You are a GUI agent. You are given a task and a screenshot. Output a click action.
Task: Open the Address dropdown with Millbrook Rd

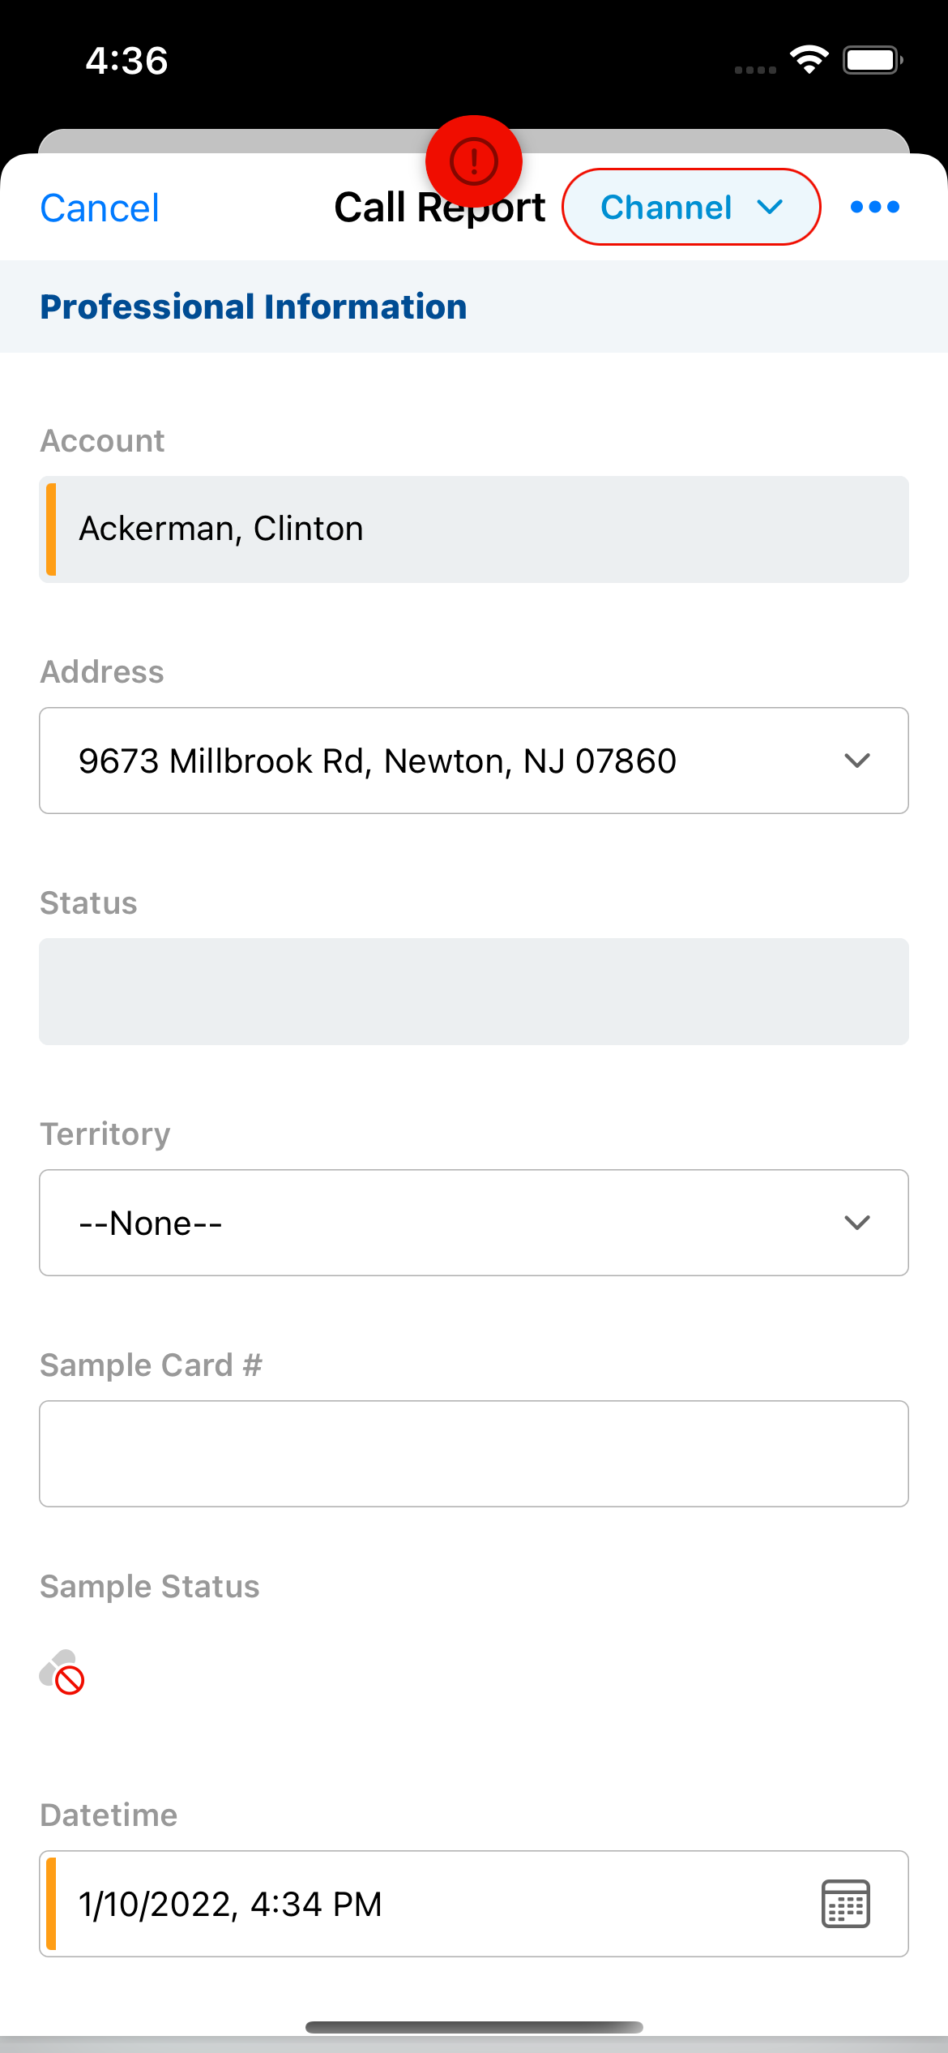click(474, 761)
